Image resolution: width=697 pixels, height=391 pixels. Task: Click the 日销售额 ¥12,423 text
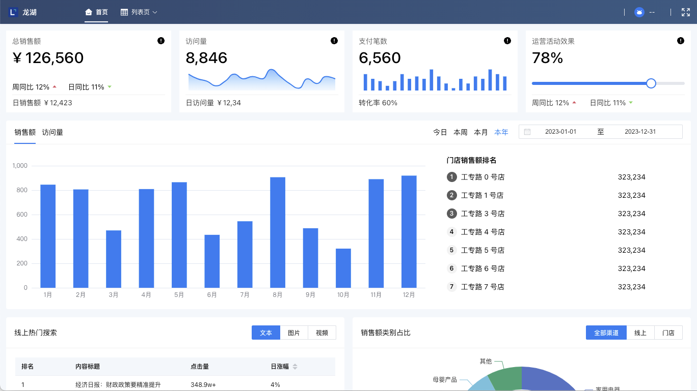pos(42,103)
